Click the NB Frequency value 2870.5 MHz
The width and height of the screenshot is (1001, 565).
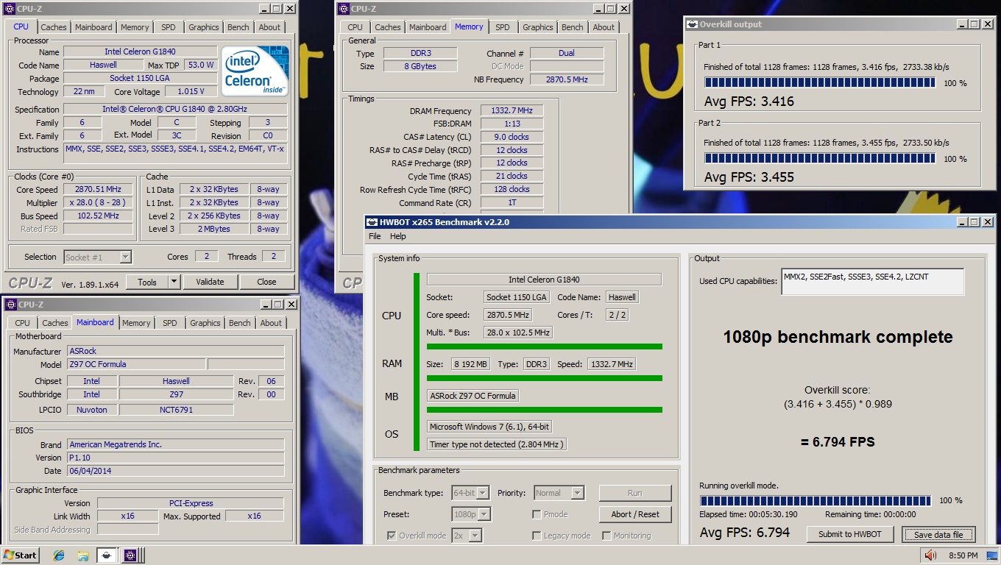coord(567,79)
